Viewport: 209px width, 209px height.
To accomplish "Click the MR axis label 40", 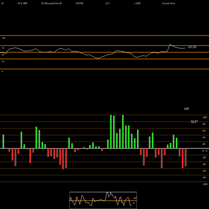I will (x=204, y=138).
